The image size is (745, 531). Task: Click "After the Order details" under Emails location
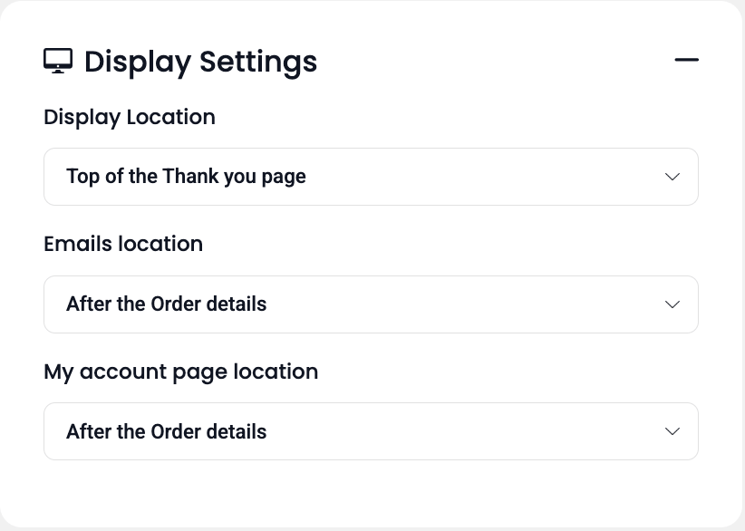click(167, 304)
